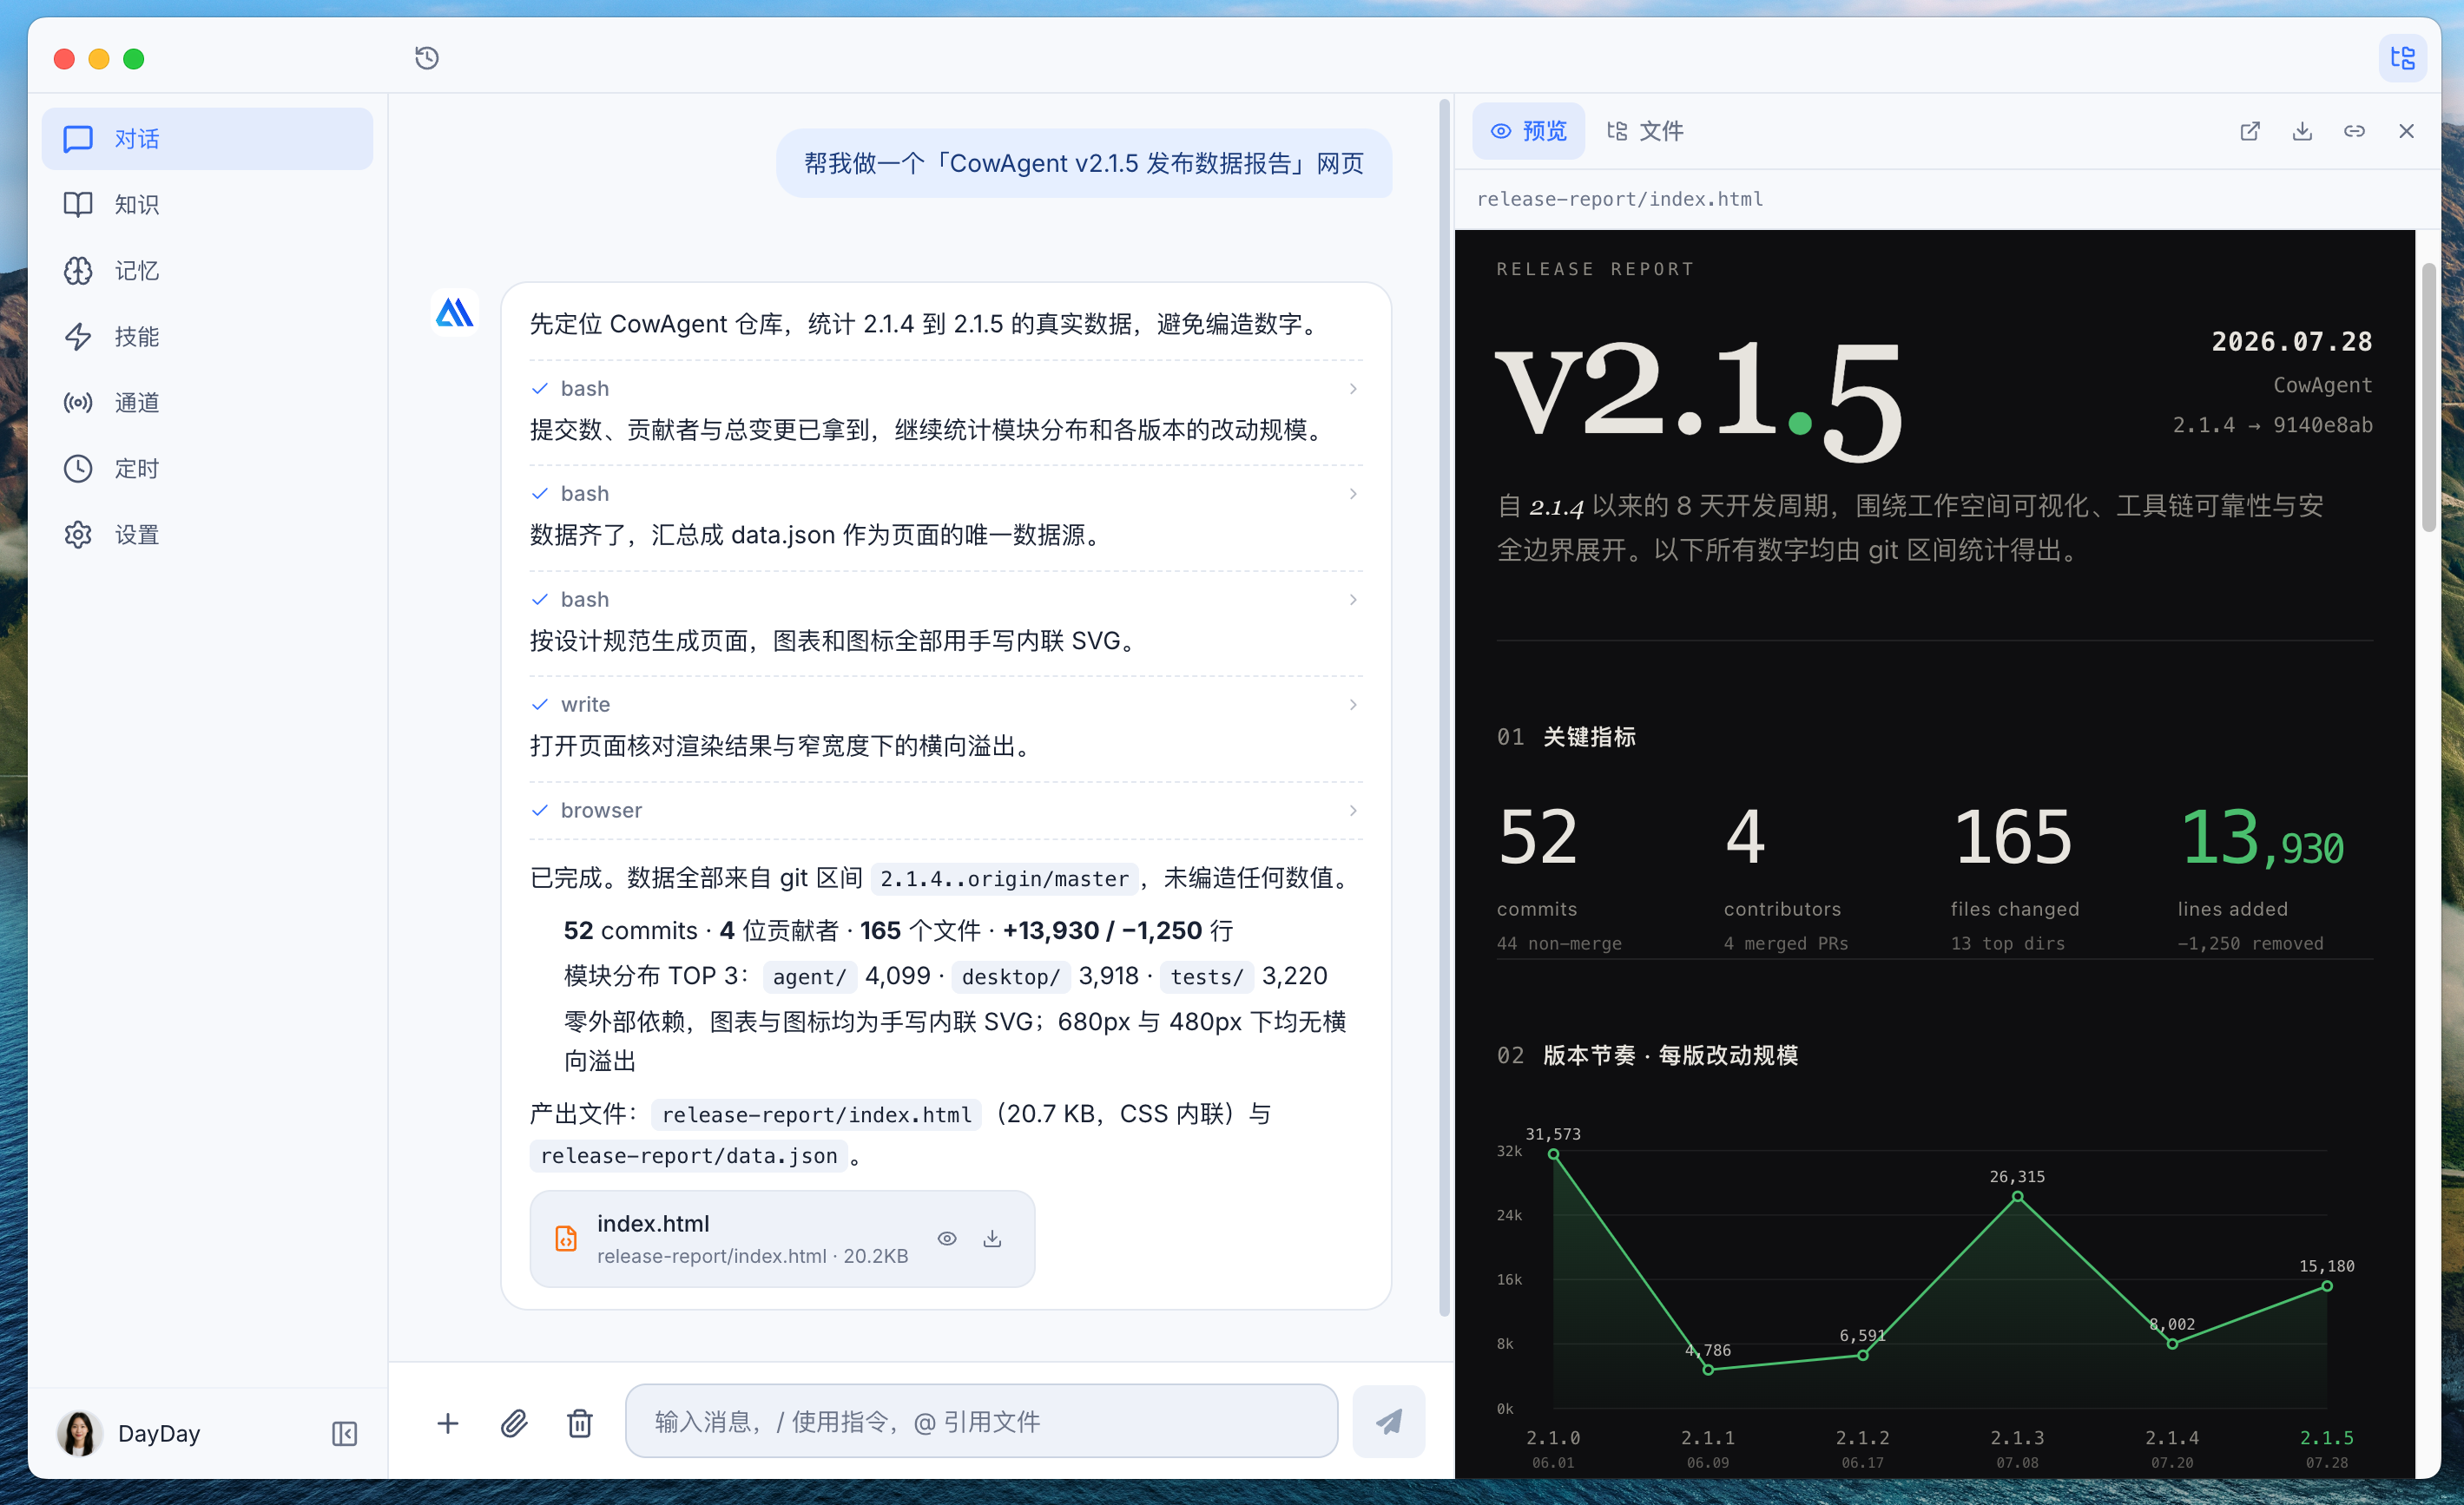The image size is (2464, 1505).
Task: Select 对话 in the sidebar
Action: click(207, 139)
